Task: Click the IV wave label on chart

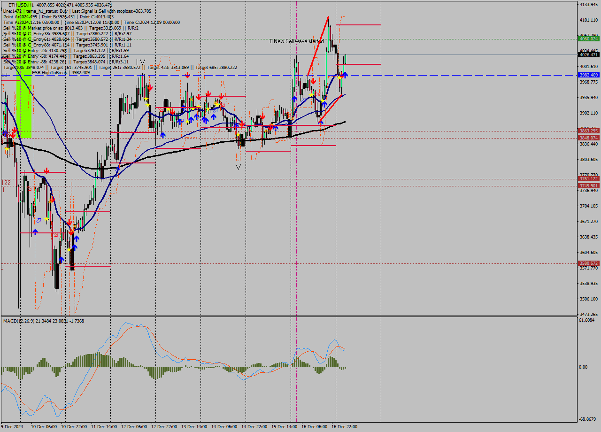Action: click(141, 62)
